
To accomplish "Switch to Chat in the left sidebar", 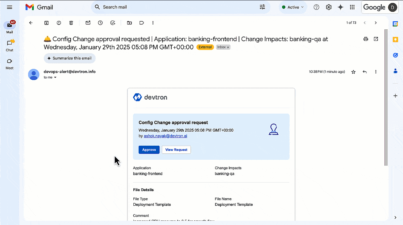I will click(x=9, y=45).
